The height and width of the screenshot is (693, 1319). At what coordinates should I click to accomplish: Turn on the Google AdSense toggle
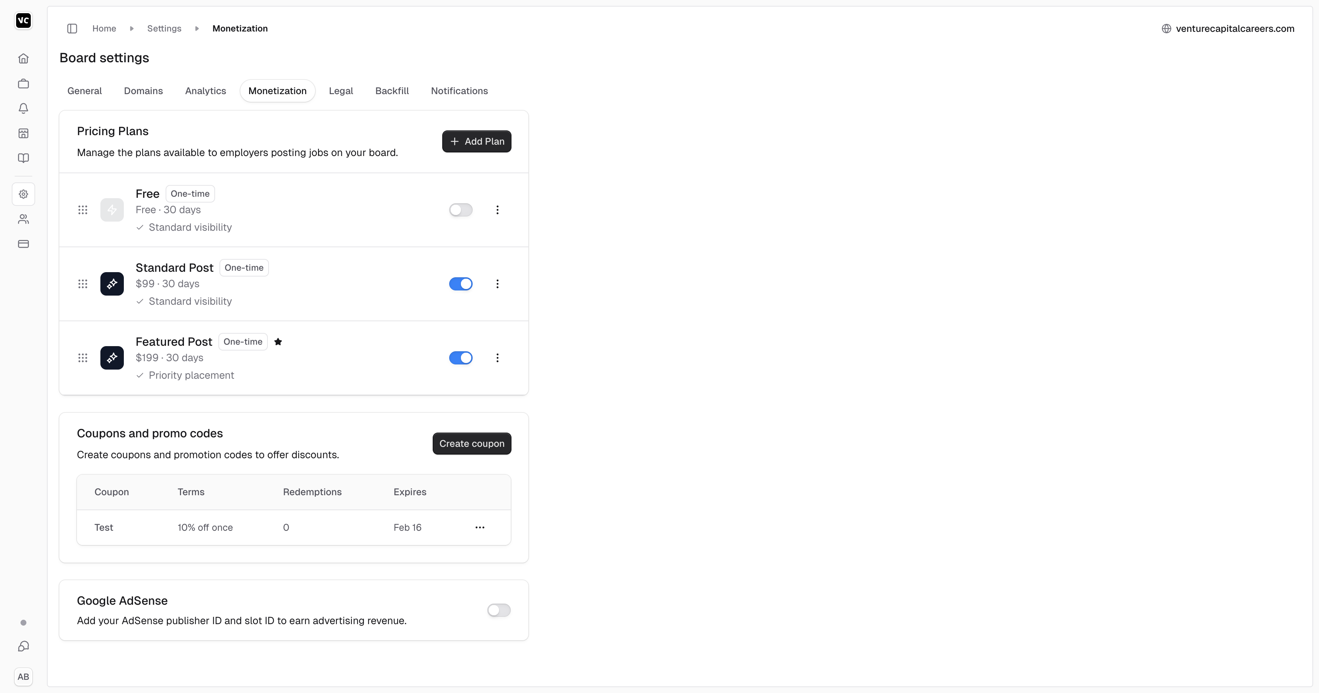[x=498, y=610]
